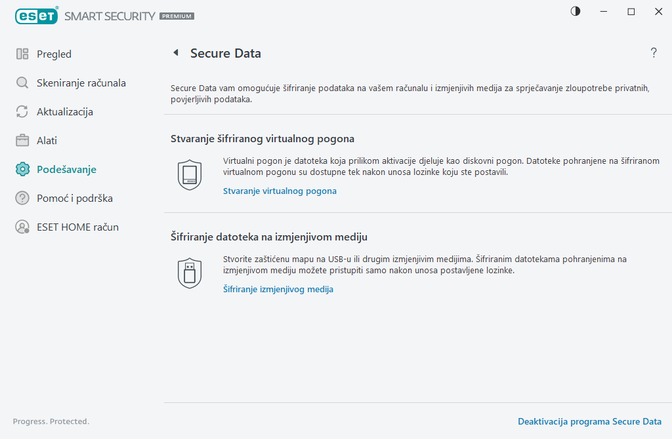Image resolution: width=672 pixels, height=439 pixels.
Task: Select Skeniranje računala icon
Action: pos(21,83)
